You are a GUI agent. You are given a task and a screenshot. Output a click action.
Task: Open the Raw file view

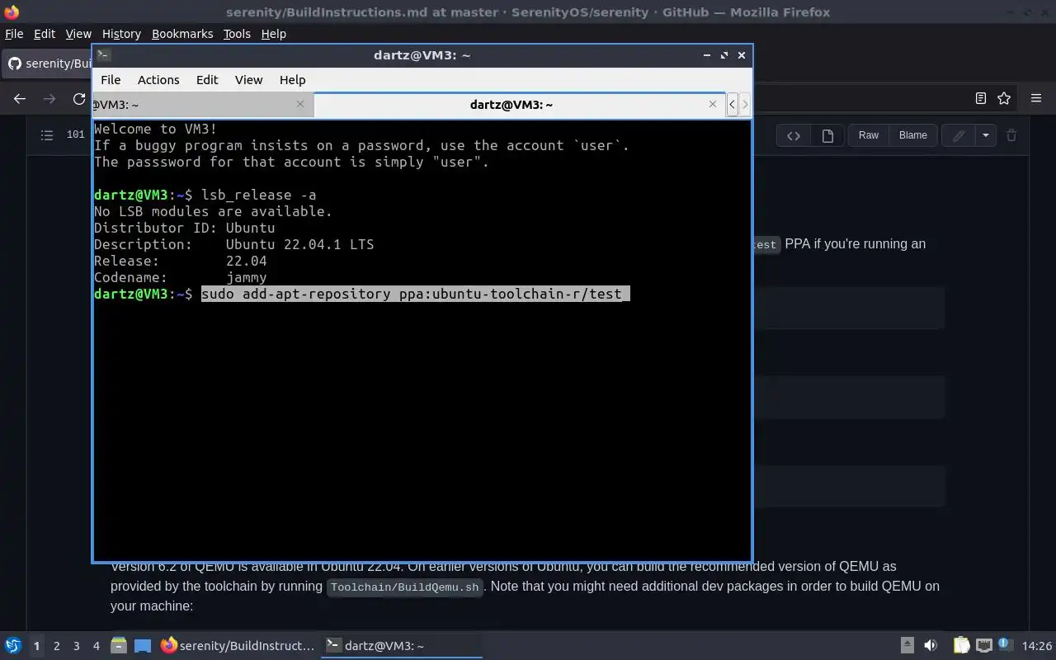[869, 135]
